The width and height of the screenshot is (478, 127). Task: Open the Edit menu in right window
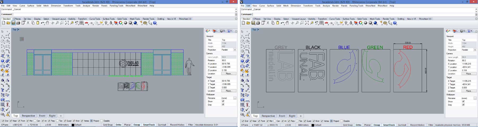point(248,6)
